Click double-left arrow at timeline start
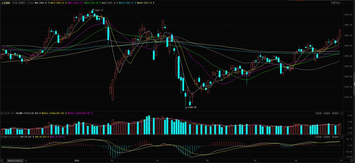The image size is (355, 163). pos(2,160)
